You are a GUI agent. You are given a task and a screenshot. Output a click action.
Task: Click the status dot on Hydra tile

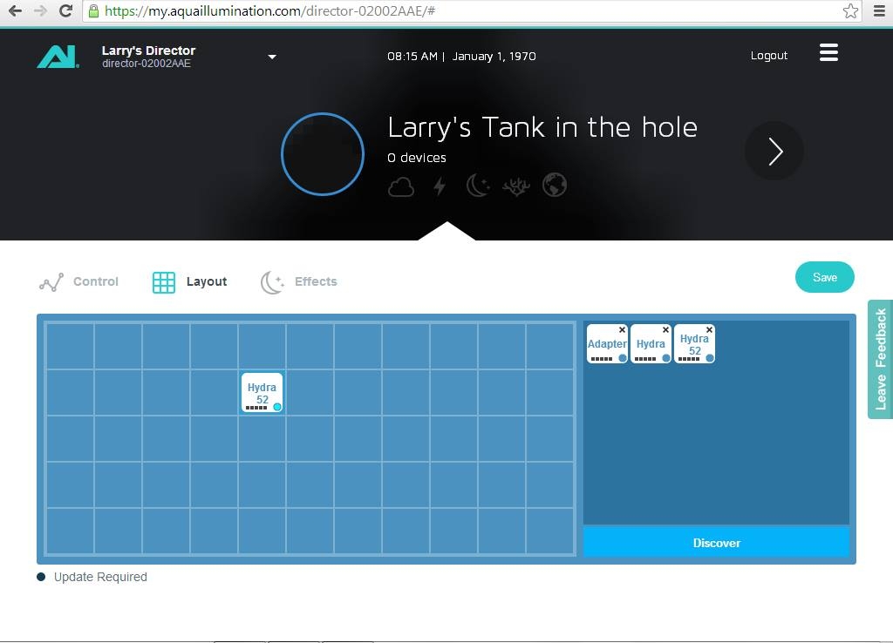pos(665,358)
